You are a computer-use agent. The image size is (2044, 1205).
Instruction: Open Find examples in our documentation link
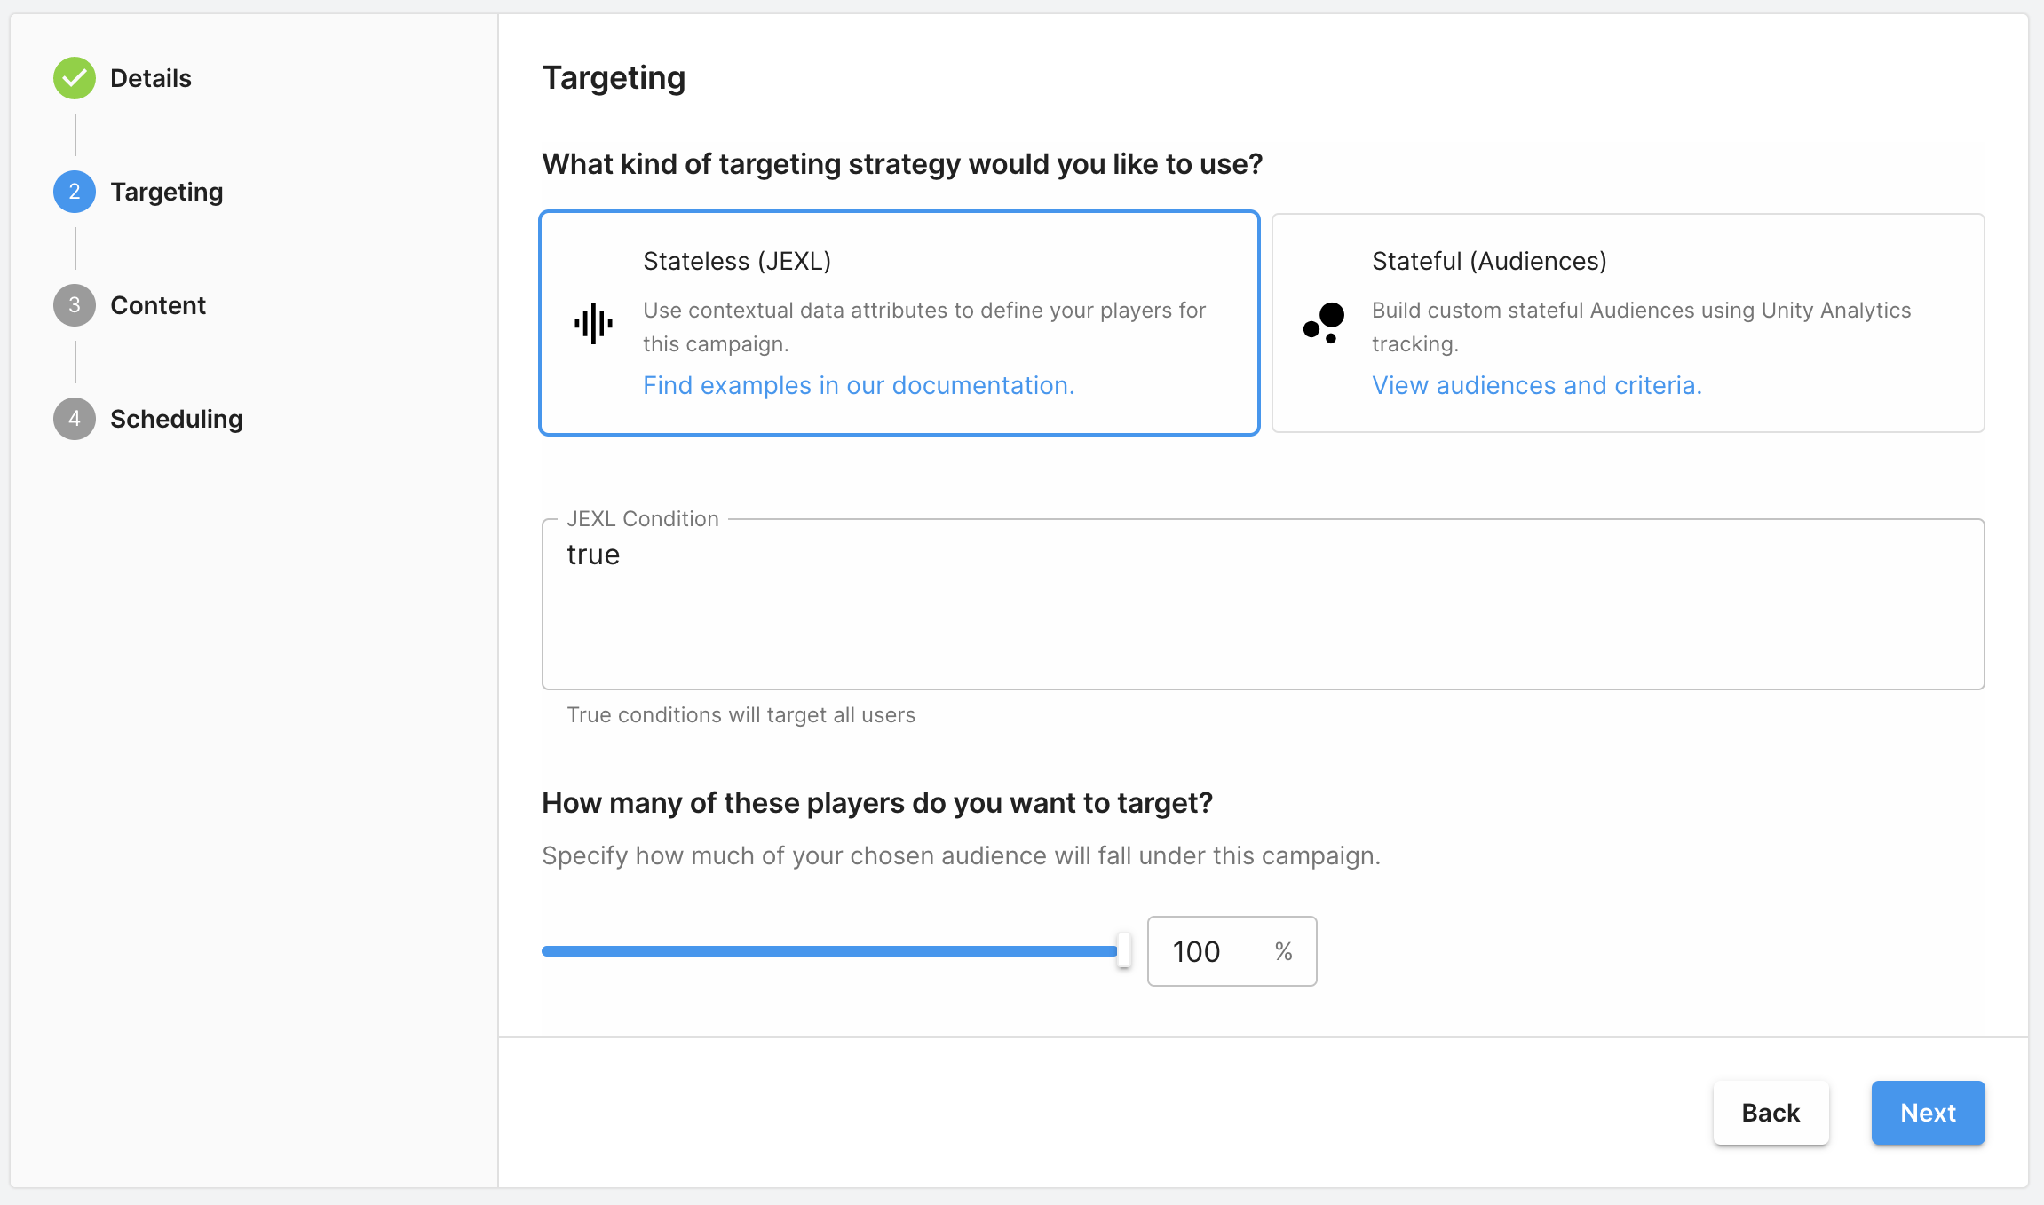click(x=859, y=385)
